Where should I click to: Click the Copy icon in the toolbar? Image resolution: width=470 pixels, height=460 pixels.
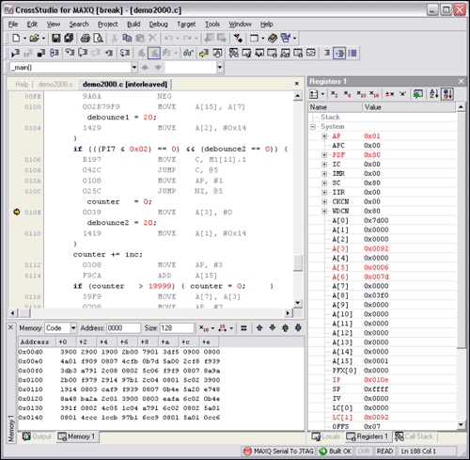[x=127, y=38]
